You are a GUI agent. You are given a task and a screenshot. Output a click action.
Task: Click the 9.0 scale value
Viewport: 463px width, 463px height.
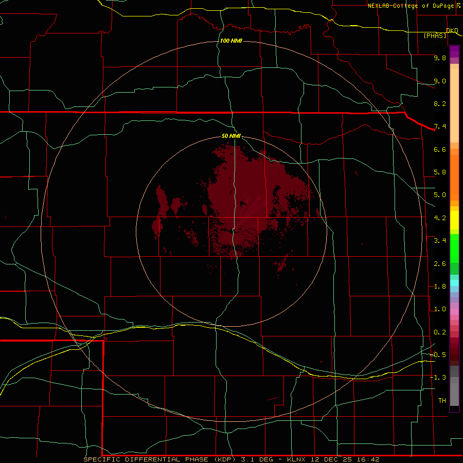pos(440,81)
